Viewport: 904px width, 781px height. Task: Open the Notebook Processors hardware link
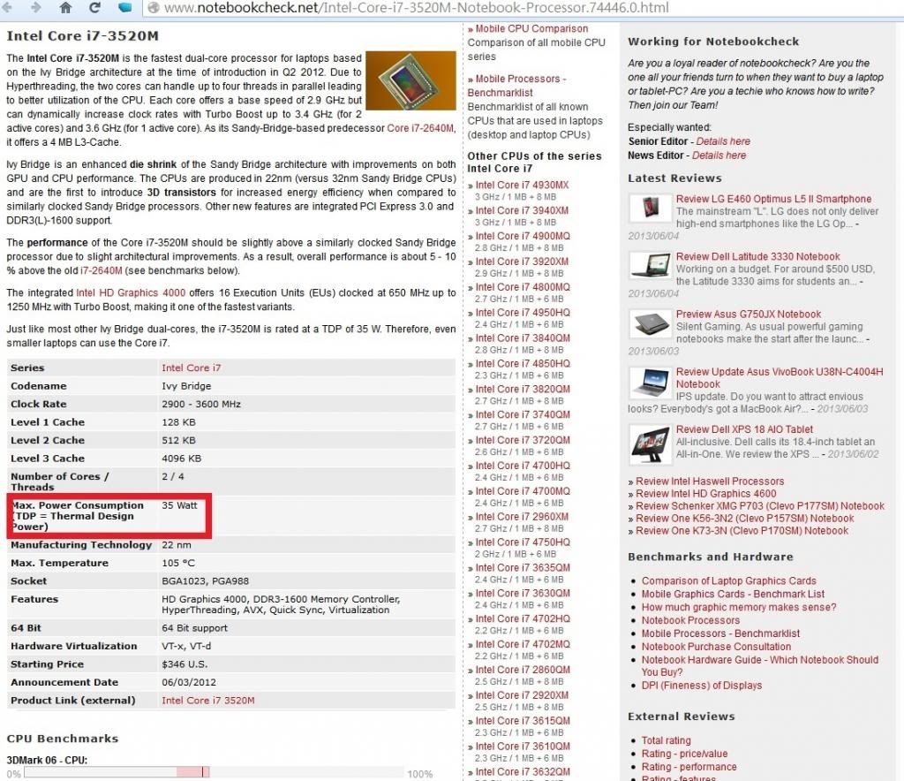[690, 620]
